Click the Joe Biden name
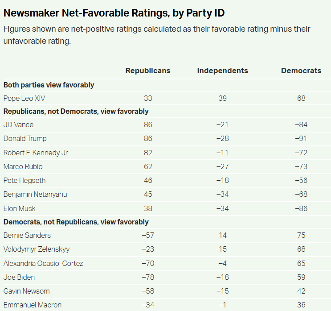The height and width of the screenshot is (311, 331). [x=18, y=277]
